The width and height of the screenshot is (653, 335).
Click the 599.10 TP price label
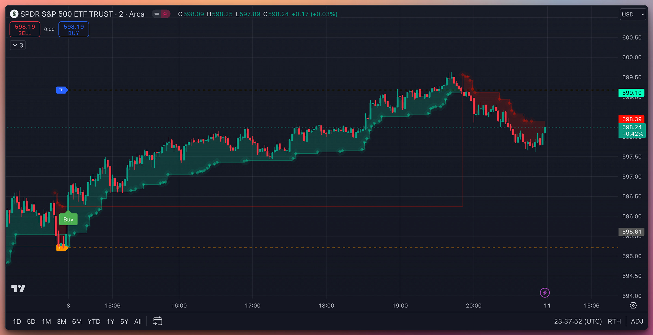coord(632,93)
